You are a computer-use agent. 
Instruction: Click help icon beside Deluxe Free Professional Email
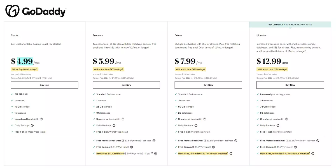[236, 141]
